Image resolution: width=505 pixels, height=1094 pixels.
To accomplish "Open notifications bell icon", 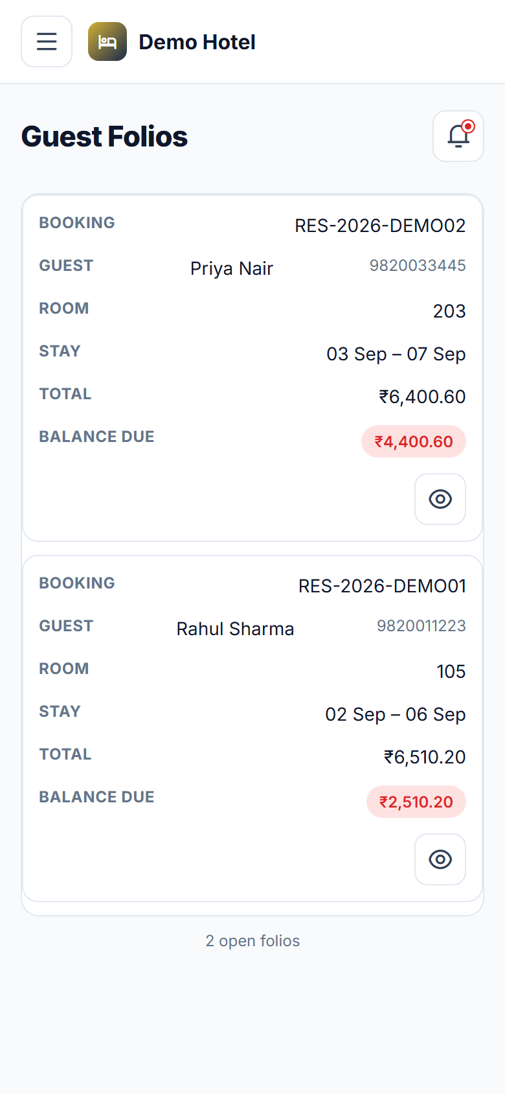I will pyautogui.click(x=458, y=136).
